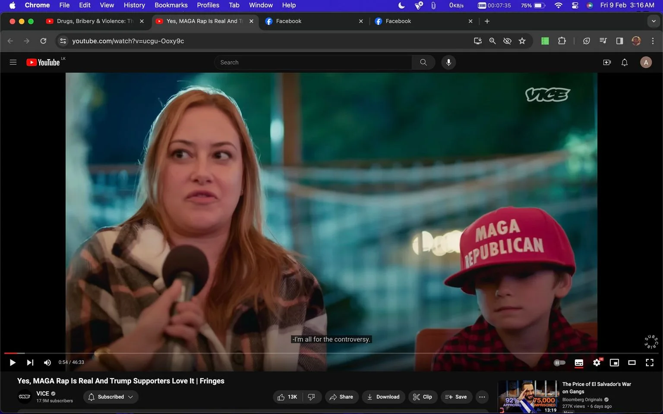Image resolution: width=663 pixels, height=414 pixels.
Task: Open Chrome three-dot menu
Action: click(653, 41)
